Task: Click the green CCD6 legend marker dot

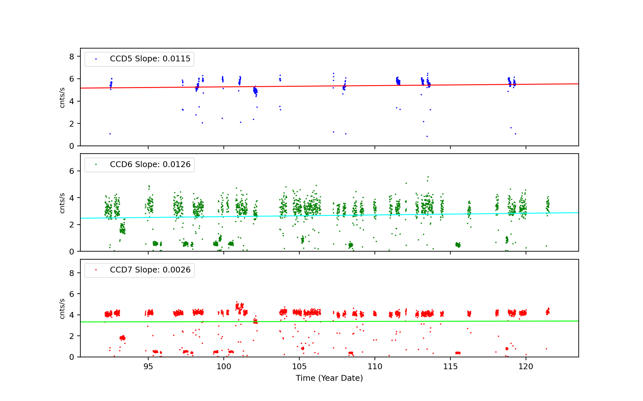Action: [96, 165]
